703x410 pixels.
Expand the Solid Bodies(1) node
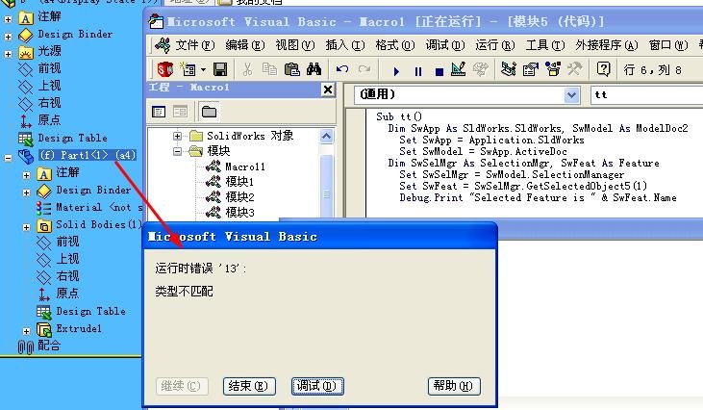27,227
